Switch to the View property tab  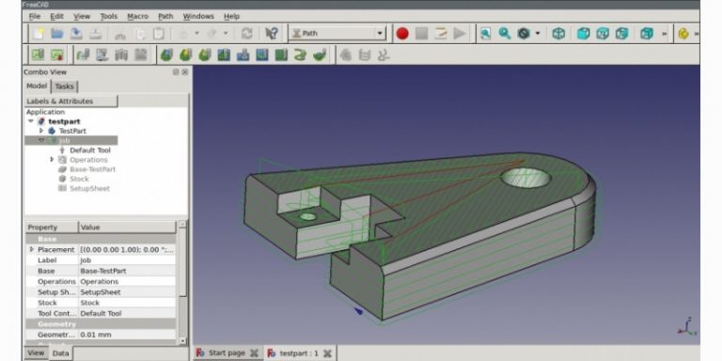pos(36,353)
